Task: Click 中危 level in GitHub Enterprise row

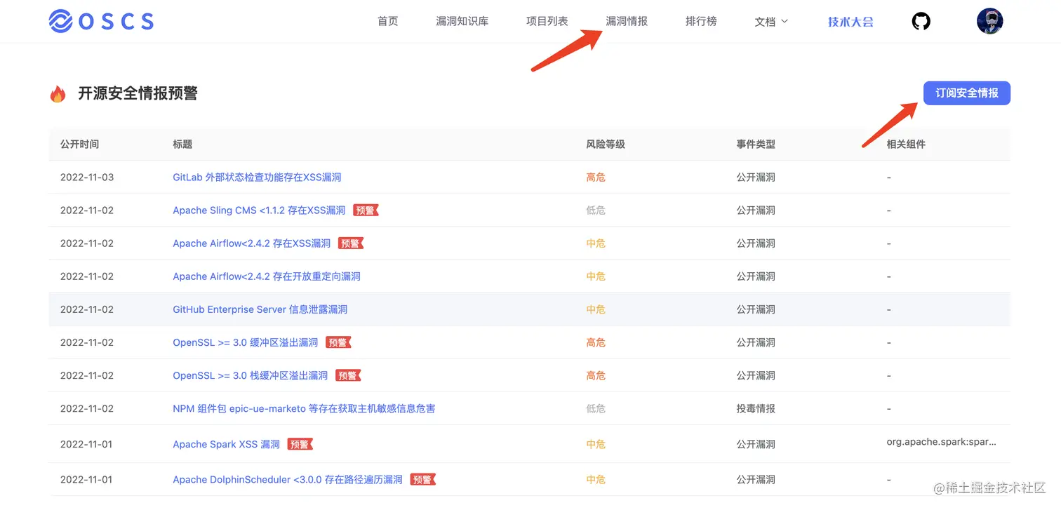Action: tap(596, 309)
